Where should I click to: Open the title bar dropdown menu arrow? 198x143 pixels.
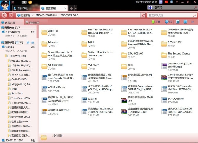point(177,2)
